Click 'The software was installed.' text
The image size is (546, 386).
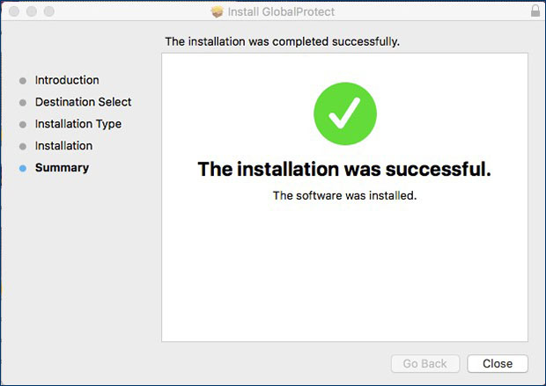click(x=344, y=195)
